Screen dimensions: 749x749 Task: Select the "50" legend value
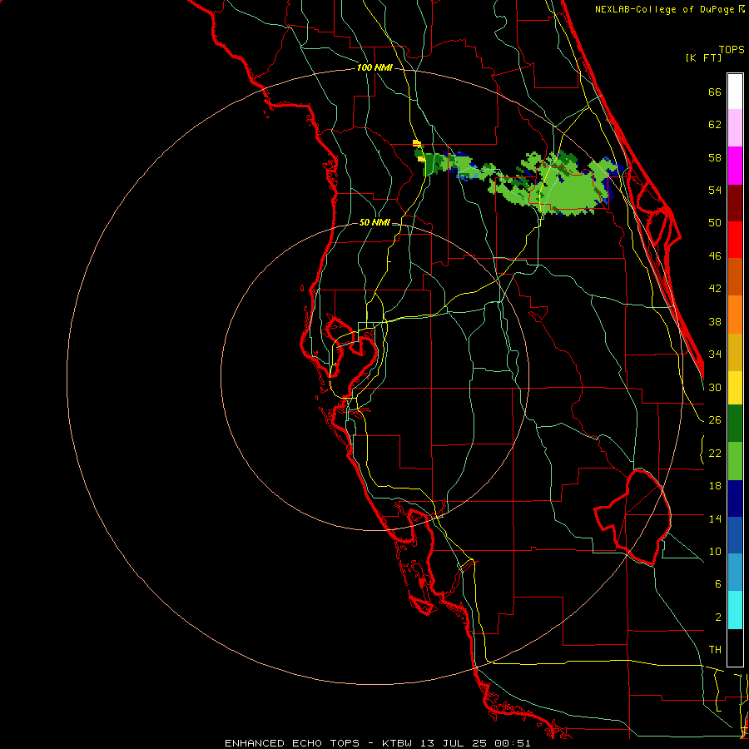[x=715, y=223]
